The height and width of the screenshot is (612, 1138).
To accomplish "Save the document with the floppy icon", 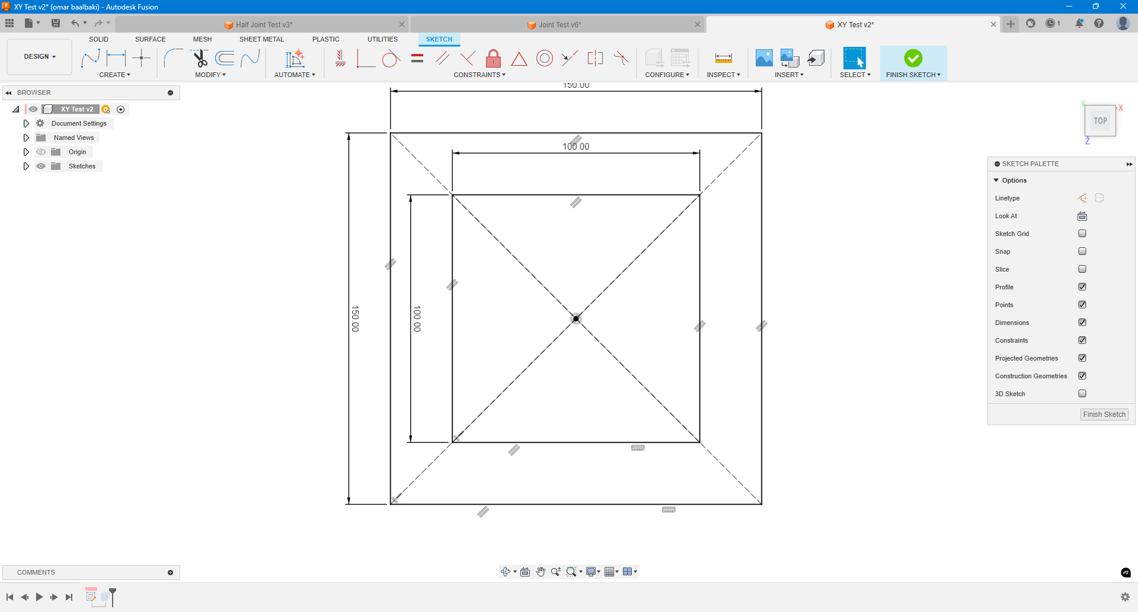I will click(x=56, y=23).
